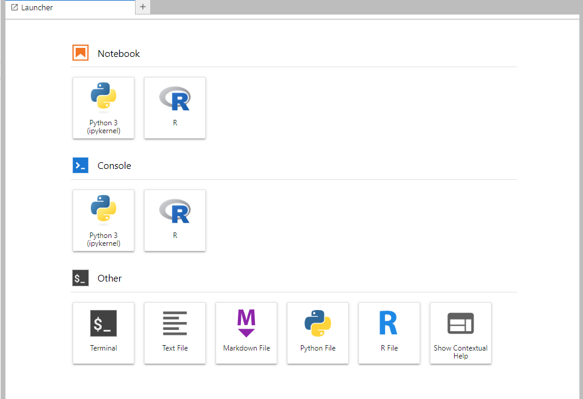Create a new Text File
The height and width of the screenshot is (399, 583).
[174, 333]
